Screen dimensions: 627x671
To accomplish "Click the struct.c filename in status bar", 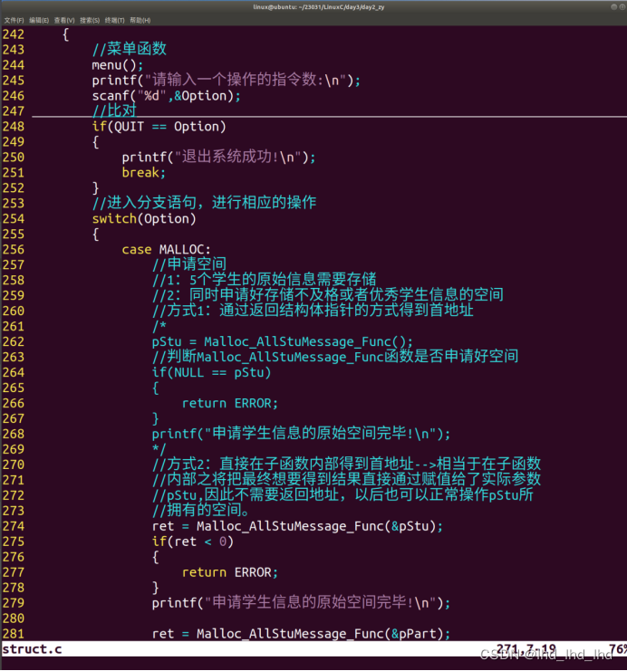I will coord(32,649).
